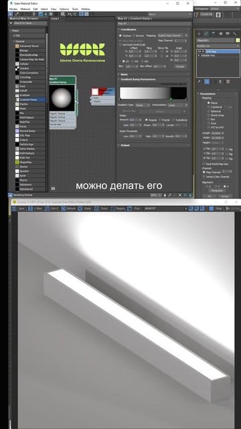Image resolution: width=241 pixels, height=429 pixels.
Task: Click the Gradient Ramp node sphere preview
Action: click(62, 98)
